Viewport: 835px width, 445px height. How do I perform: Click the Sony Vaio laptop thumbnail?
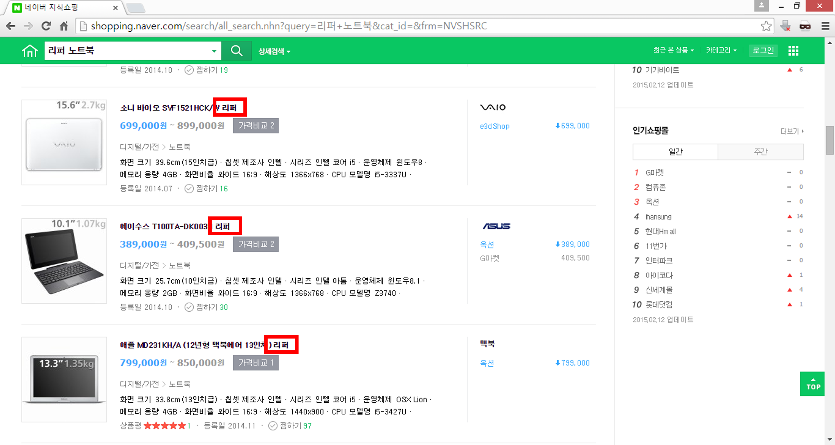point(64,142)
